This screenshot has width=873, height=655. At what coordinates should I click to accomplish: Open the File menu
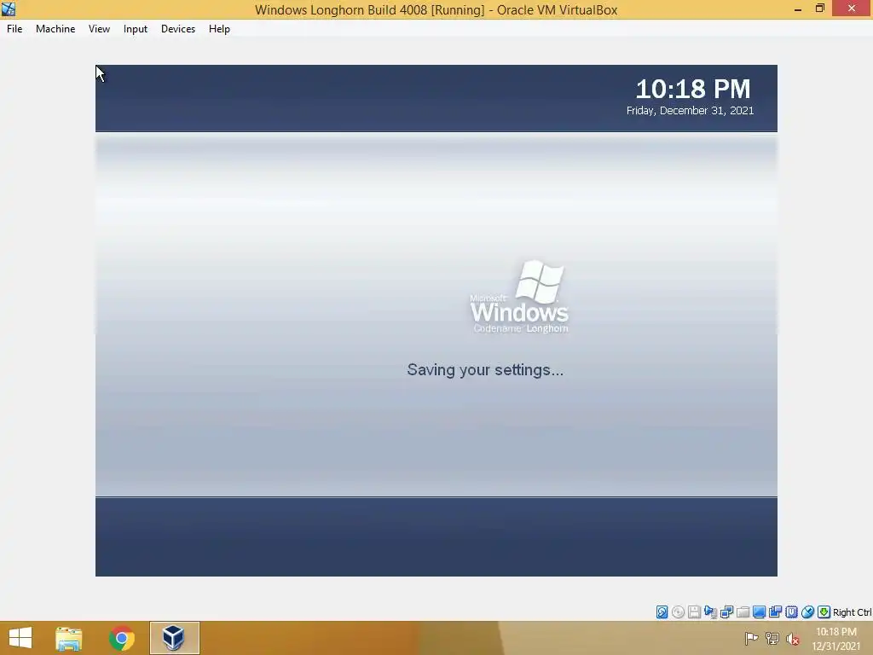[x=14, y=29]
